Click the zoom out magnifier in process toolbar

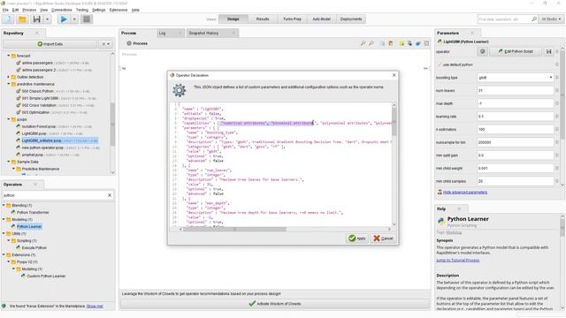click(371, 43)
